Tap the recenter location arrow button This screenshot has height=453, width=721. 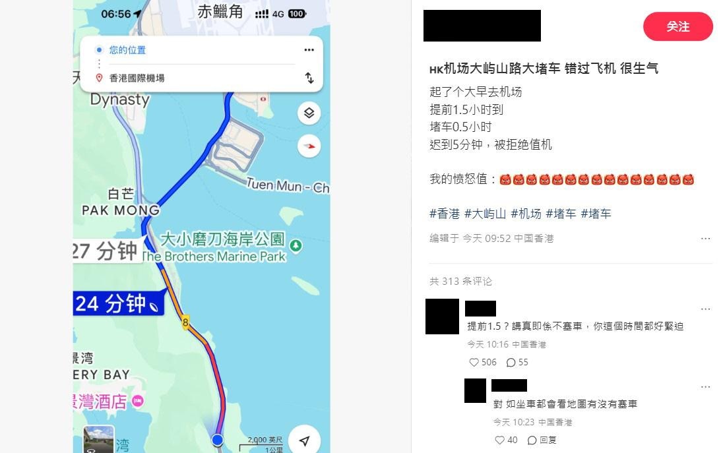(304, 440)
